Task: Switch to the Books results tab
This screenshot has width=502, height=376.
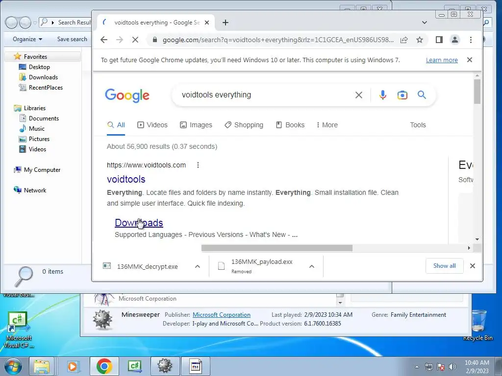Action: click(x=290, y=125)
